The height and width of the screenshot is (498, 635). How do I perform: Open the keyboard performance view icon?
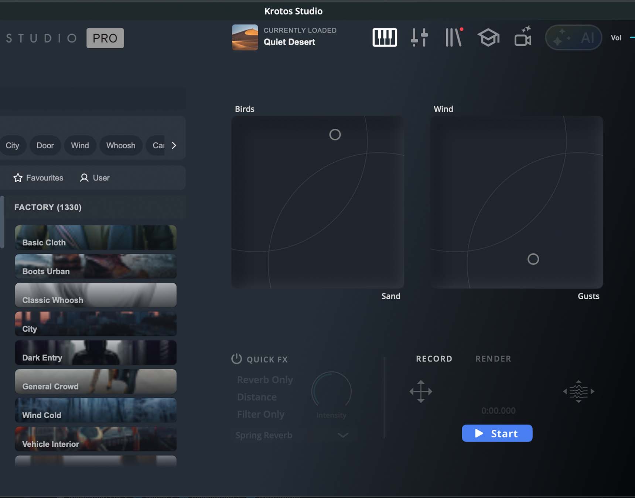[x=385, y=37]
